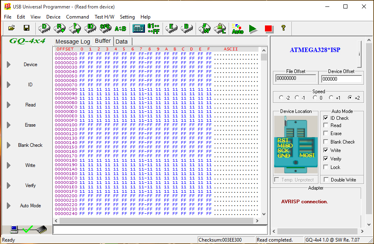374x244 pixels.
Task: Click the Erase chip toolbar icon
Action: pyautogui.click(x=172, y=28)
